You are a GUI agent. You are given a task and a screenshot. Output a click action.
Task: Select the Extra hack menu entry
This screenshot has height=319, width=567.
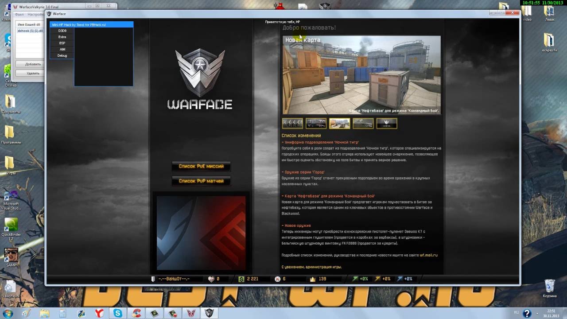[62, 37]
